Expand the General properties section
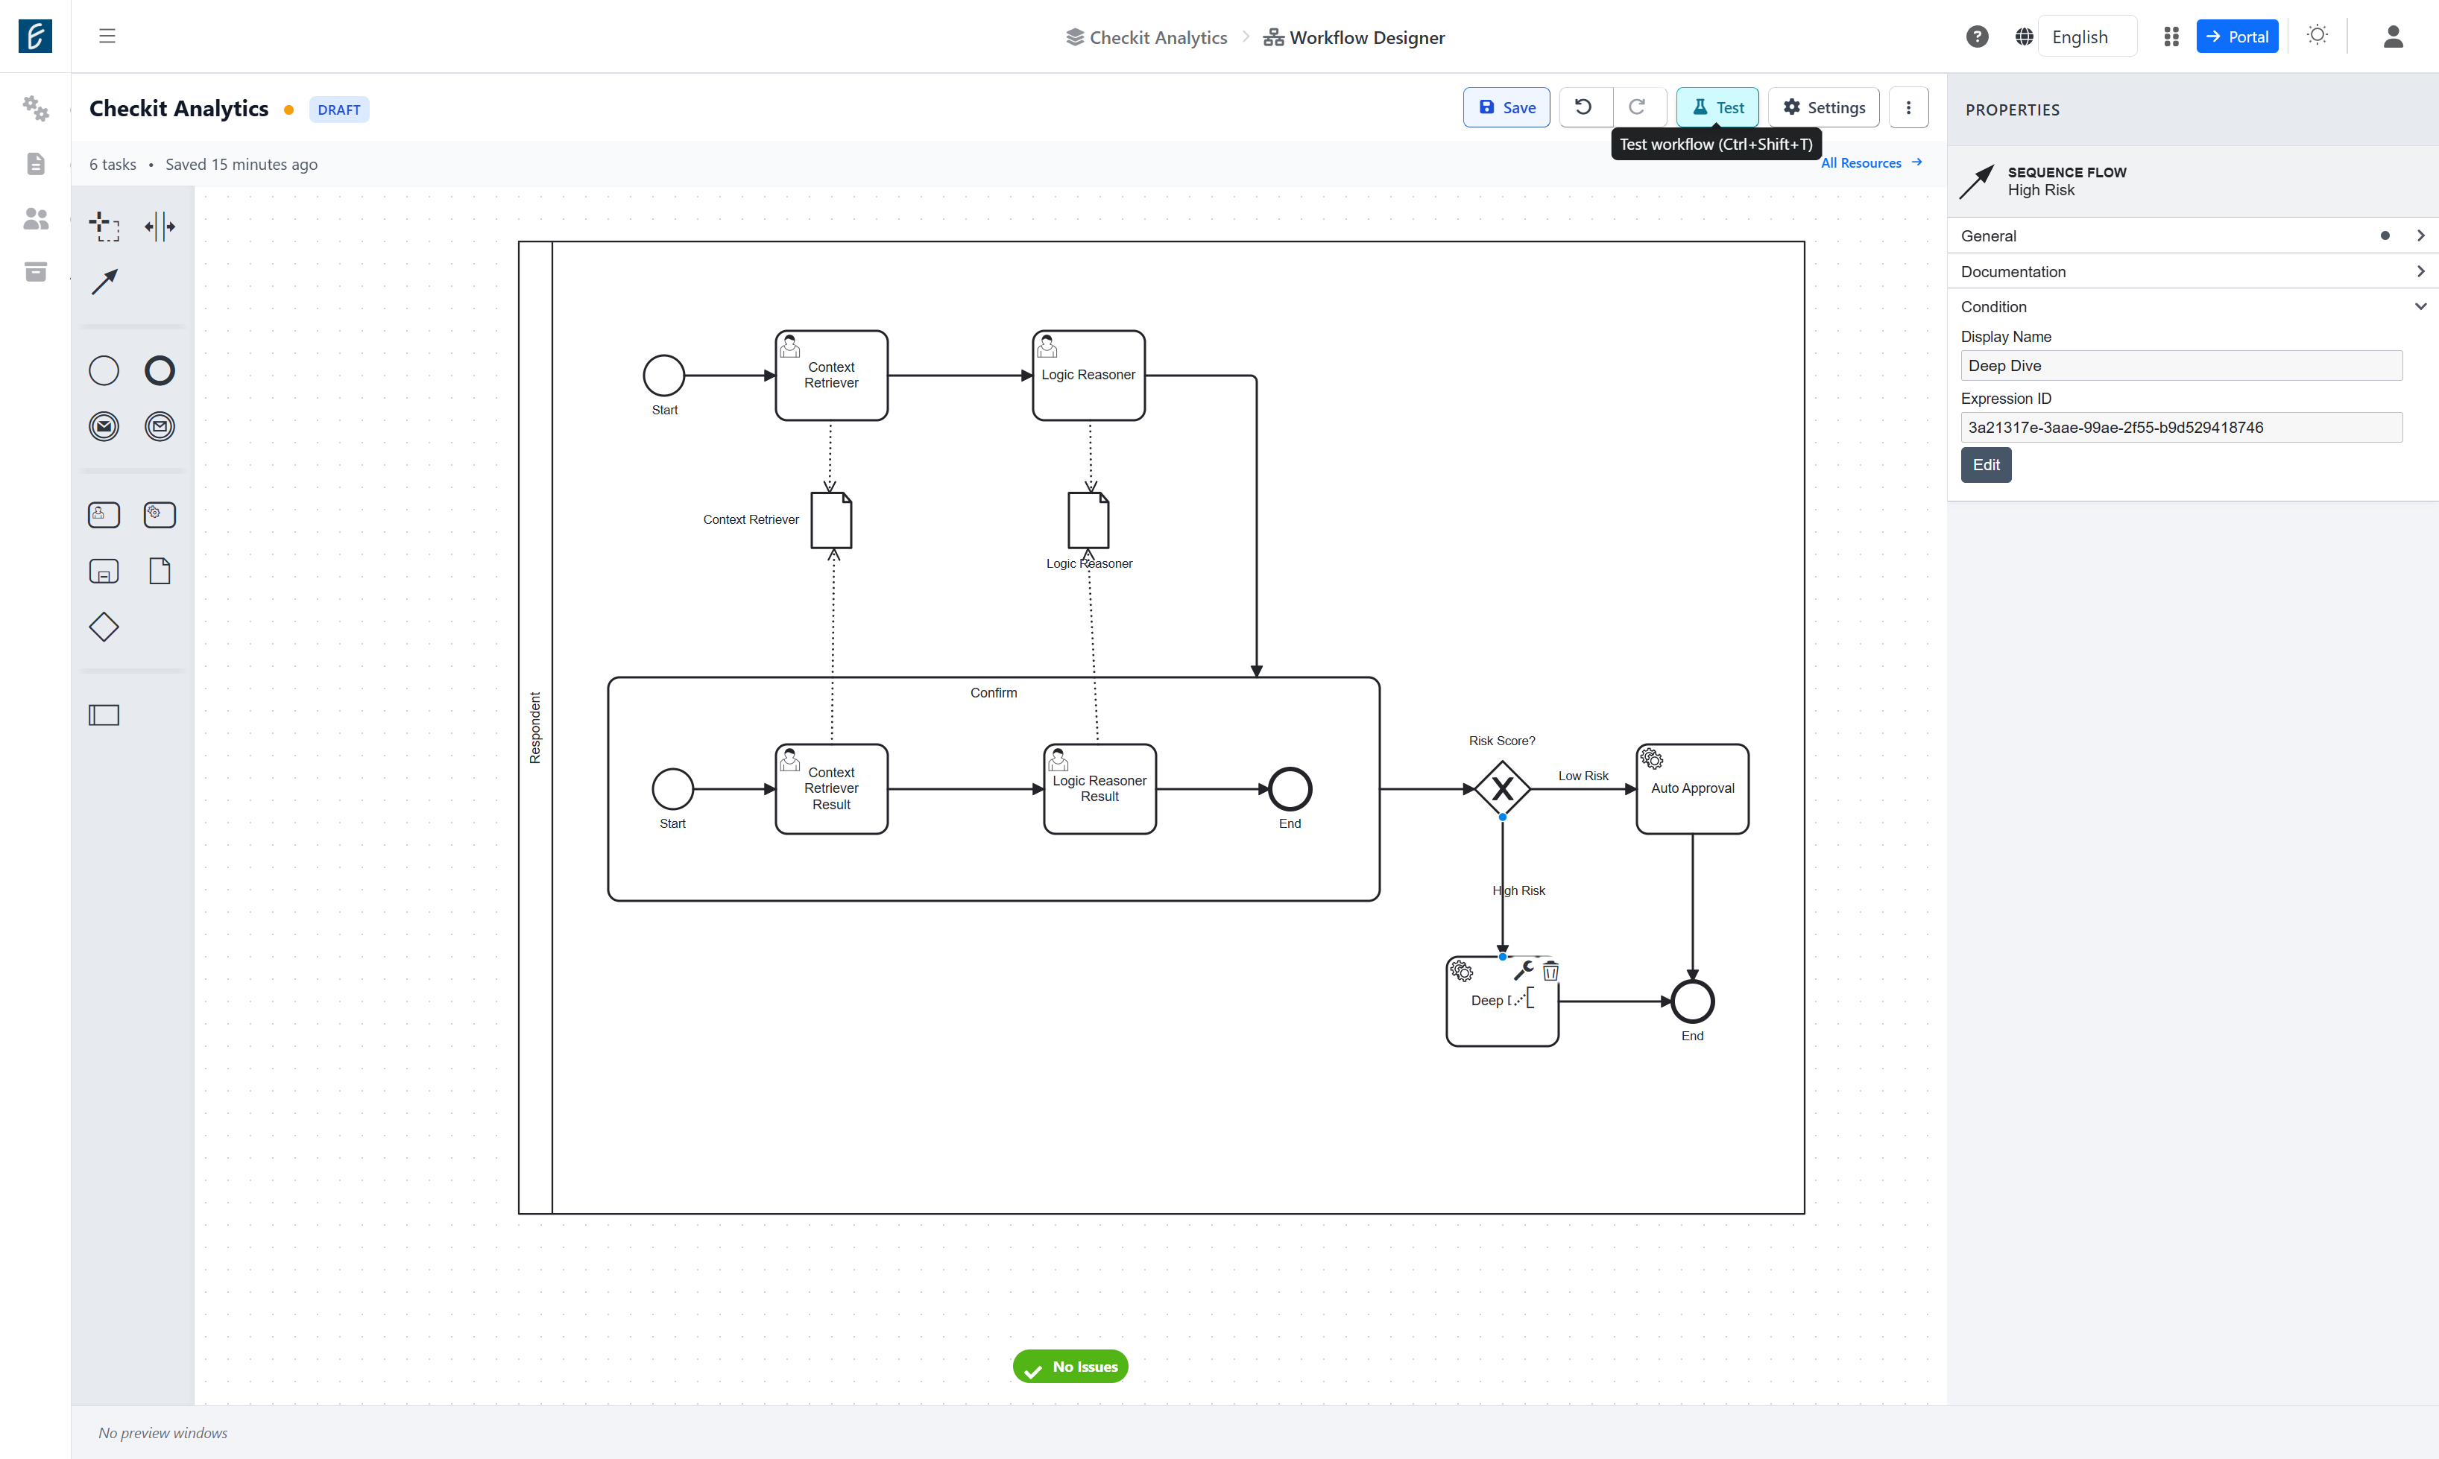This screenshot has width=2439, height=1459. click(x=2192, y=236)
